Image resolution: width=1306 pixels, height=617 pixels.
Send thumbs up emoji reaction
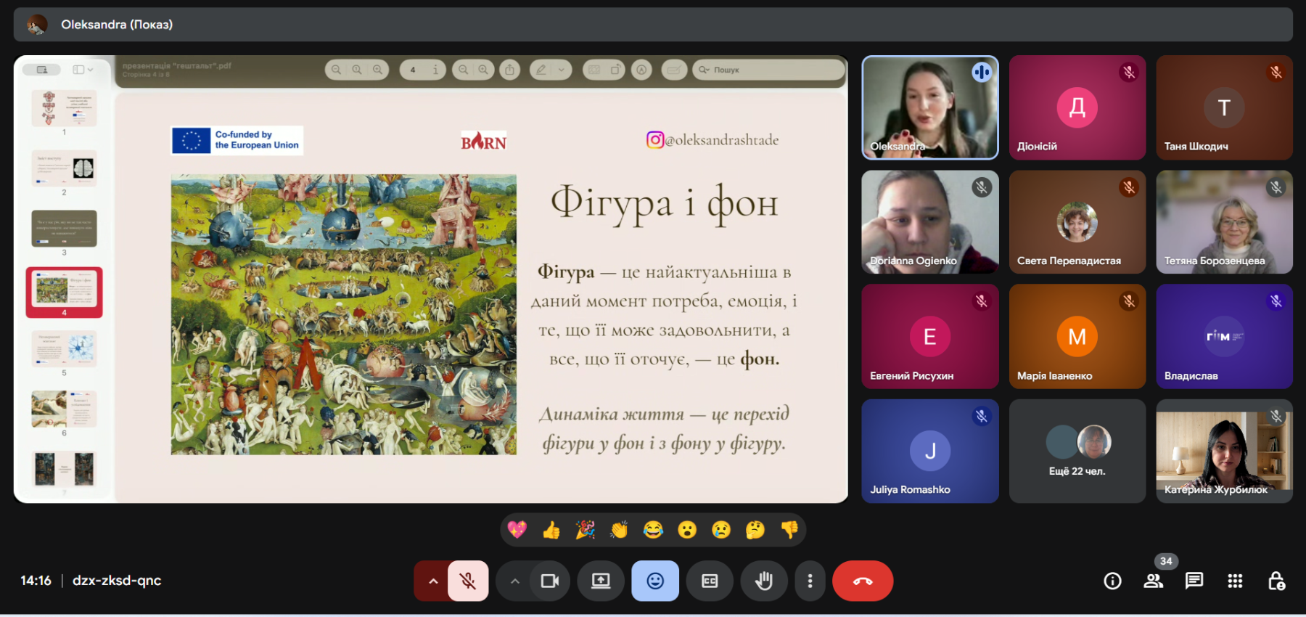(551, 531)
